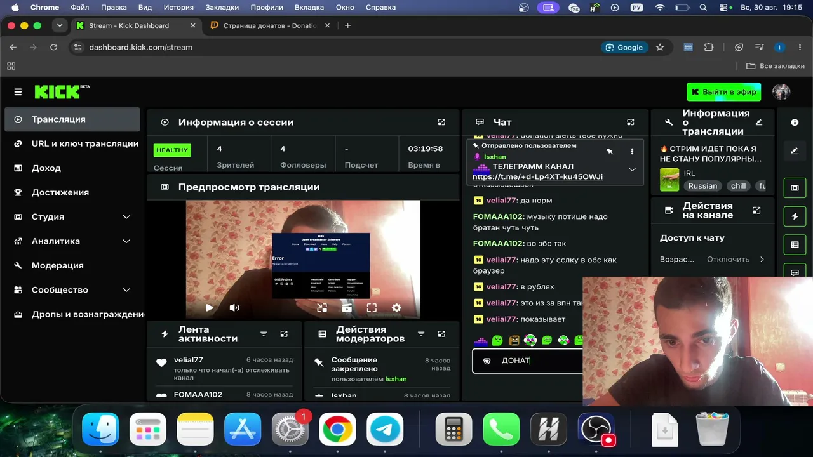This screenshot has height=457, width=813.
Task: Filter the Действия модераторов list
Action: click(x=421, y=334)
